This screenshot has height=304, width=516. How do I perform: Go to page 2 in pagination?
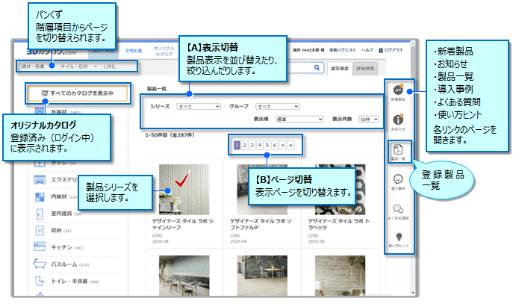[245, 145]
